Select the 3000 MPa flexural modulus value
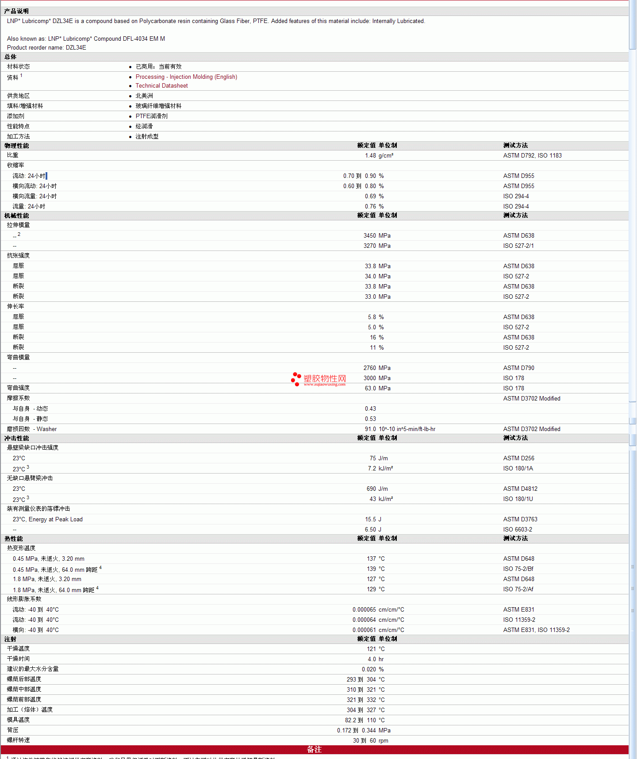637x759 pixels. coord(377,378)
